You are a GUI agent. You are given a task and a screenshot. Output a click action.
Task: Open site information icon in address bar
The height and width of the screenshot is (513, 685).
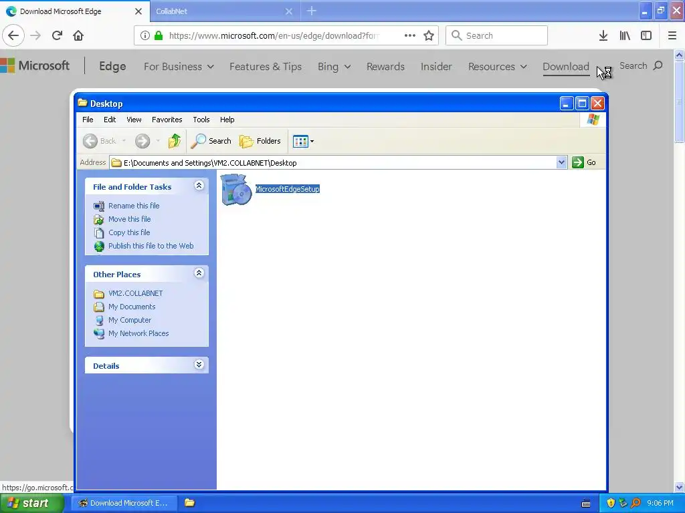tap(145, 35)
